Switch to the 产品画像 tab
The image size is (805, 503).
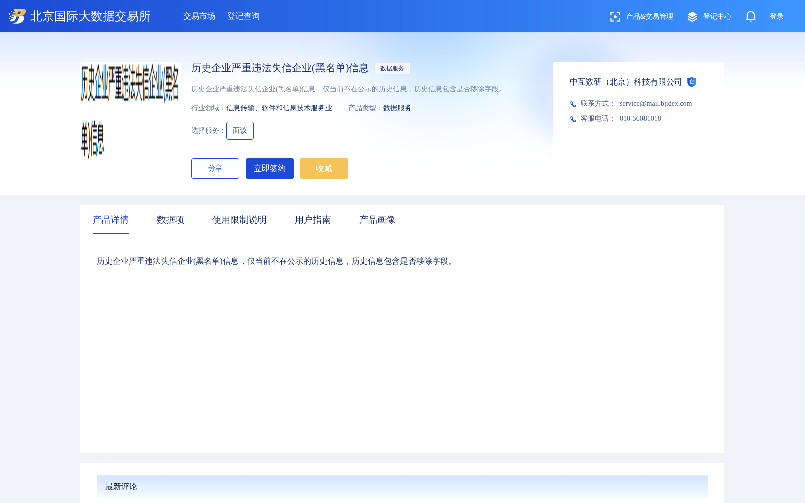pyautogui.click(x=377, y=220)
